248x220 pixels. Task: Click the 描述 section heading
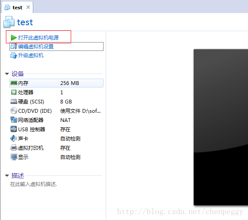click(18, 175)
